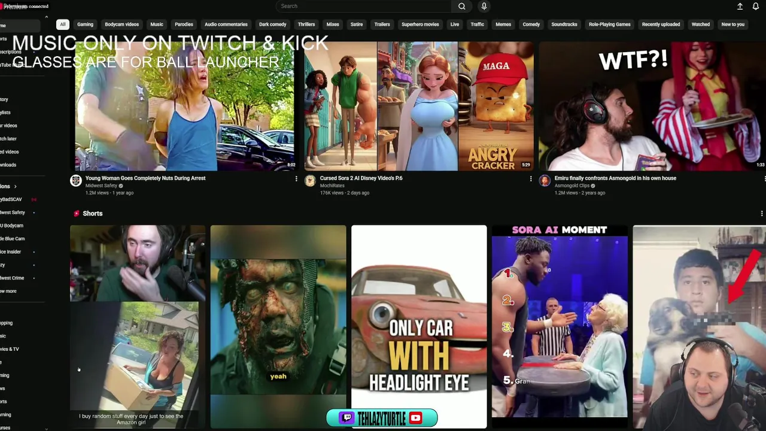Image resolution: width=766 pixels, height=431 pixels.
Task: Select the New to you filter chip
Action: (733, 25)
